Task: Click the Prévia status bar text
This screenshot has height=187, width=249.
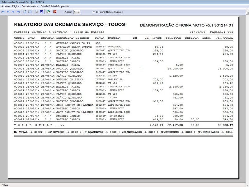Action: pos(5,185)
